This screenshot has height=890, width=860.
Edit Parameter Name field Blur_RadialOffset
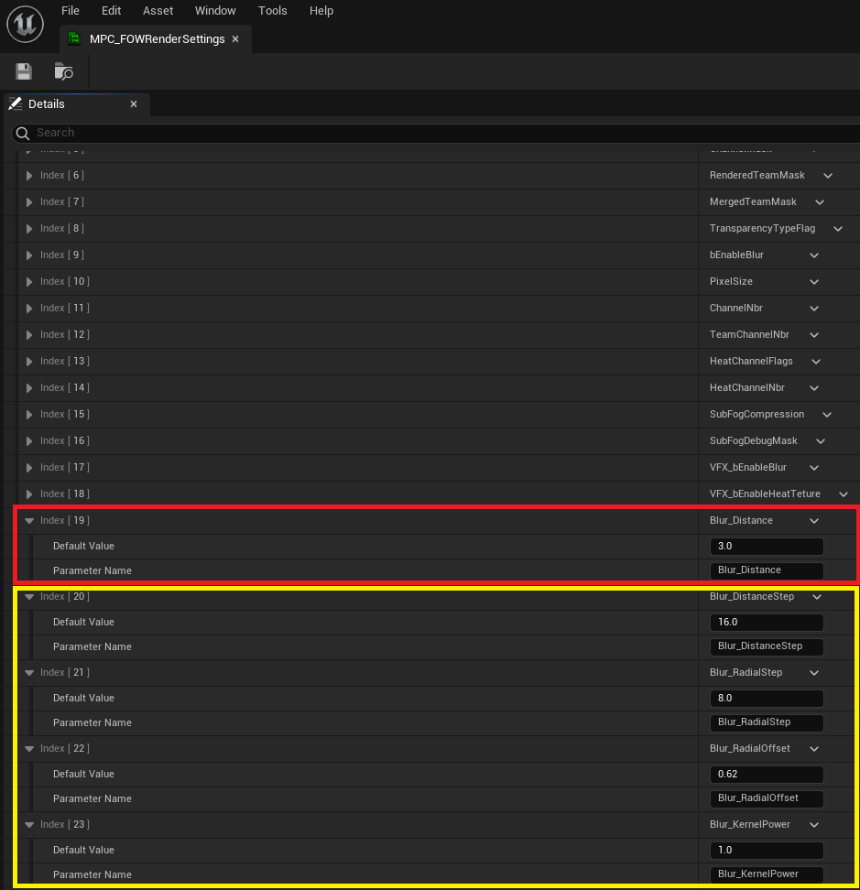click(x=767, y=798)
